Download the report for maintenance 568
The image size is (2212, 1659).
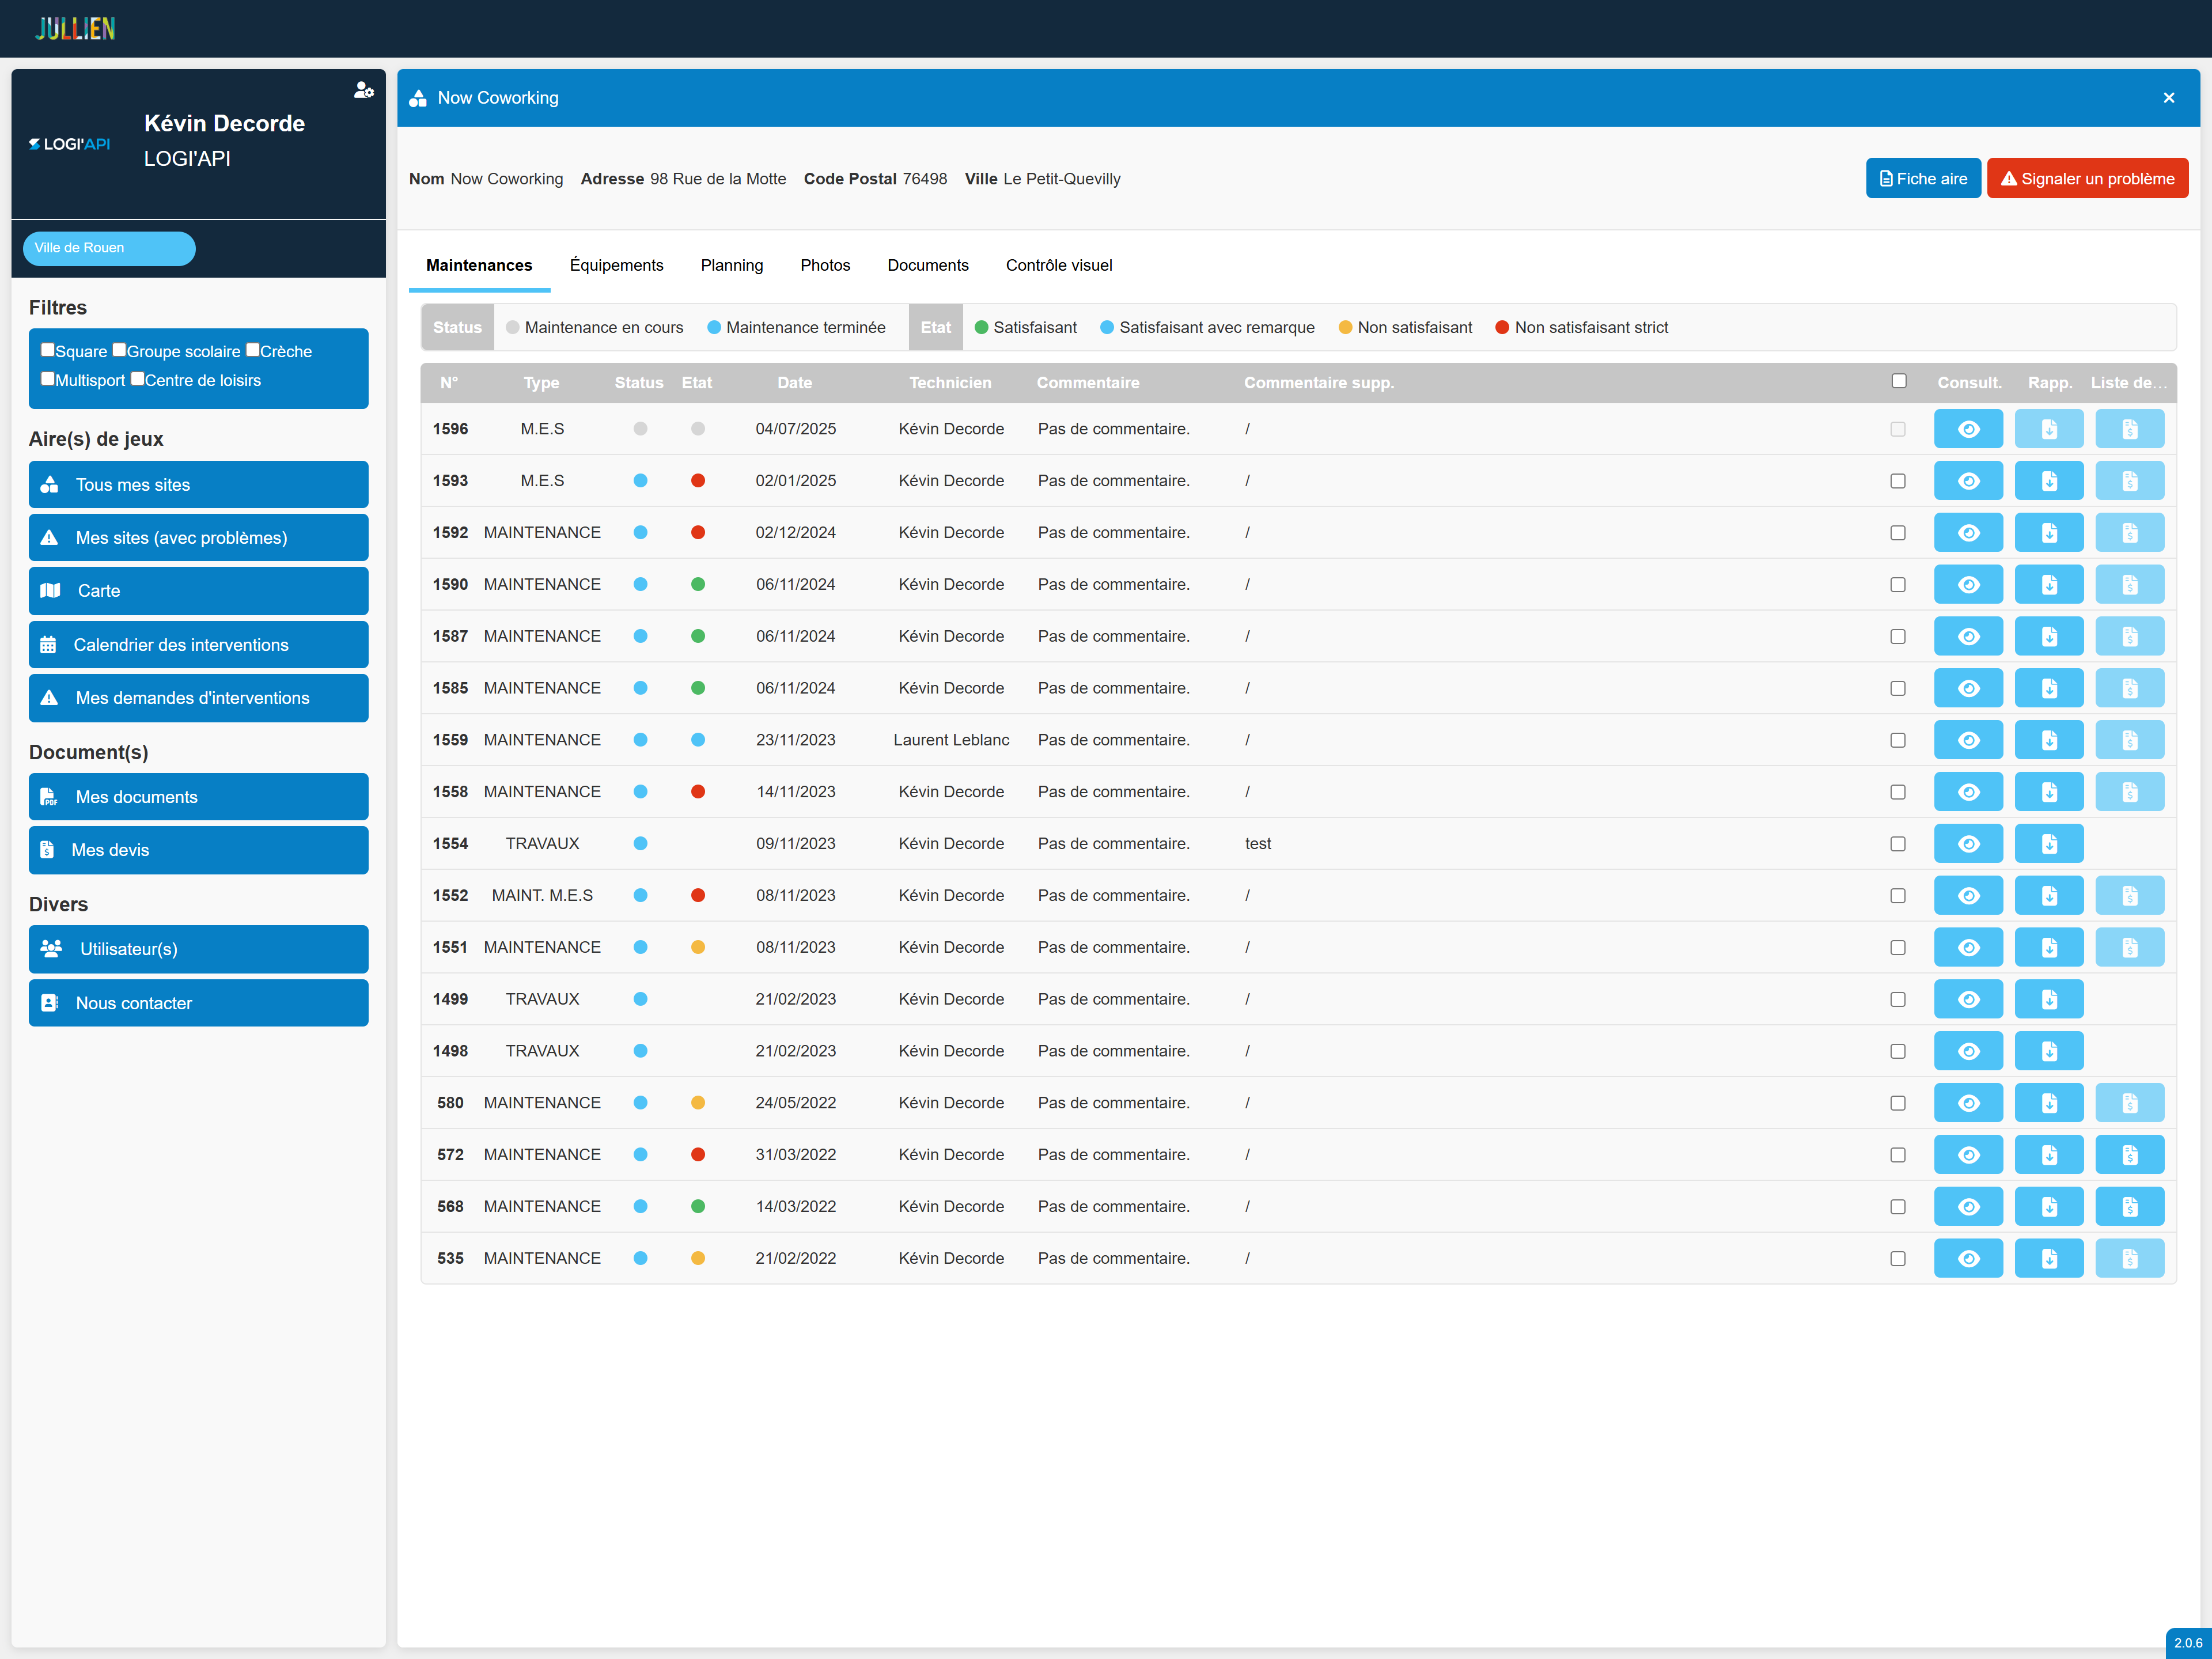[2049, 1207]
